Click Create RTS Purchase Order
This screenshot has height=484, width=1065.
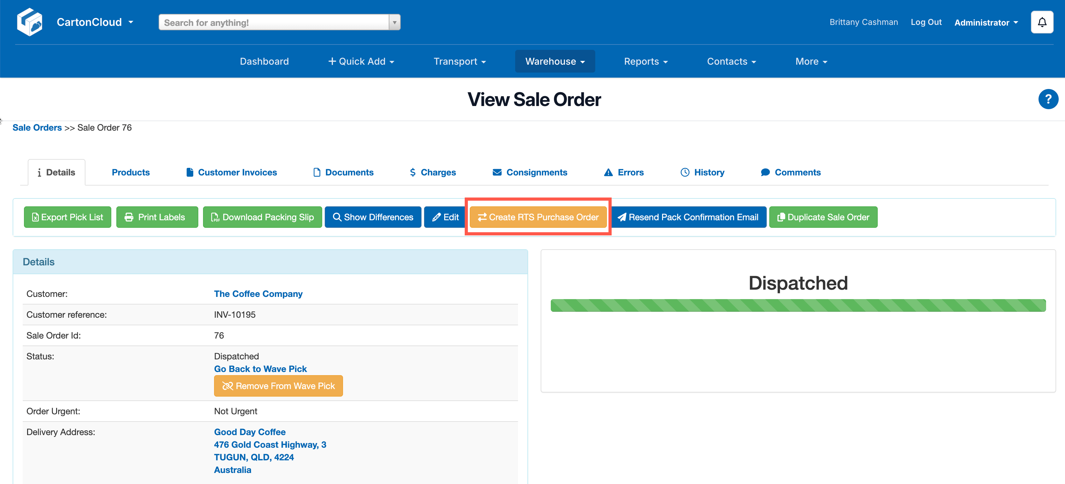538,217
